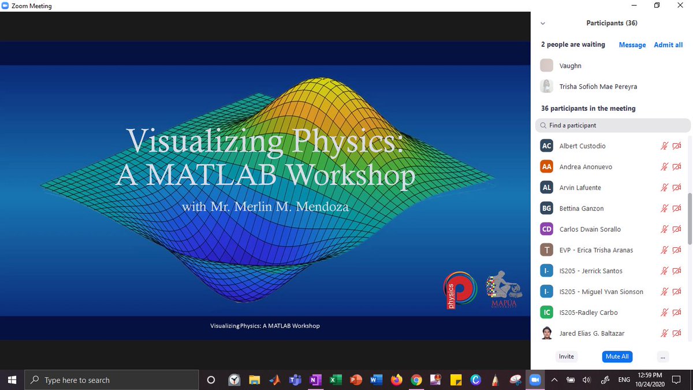Click video-off icon for Albert Custodio
This screenshot has height=390, width=693.
[677, 146]
